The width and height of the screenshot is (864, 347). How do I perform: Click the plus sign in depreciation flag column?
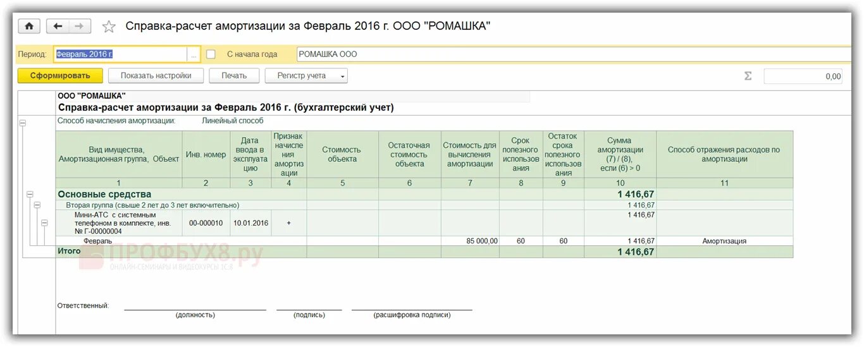[289, 223]
